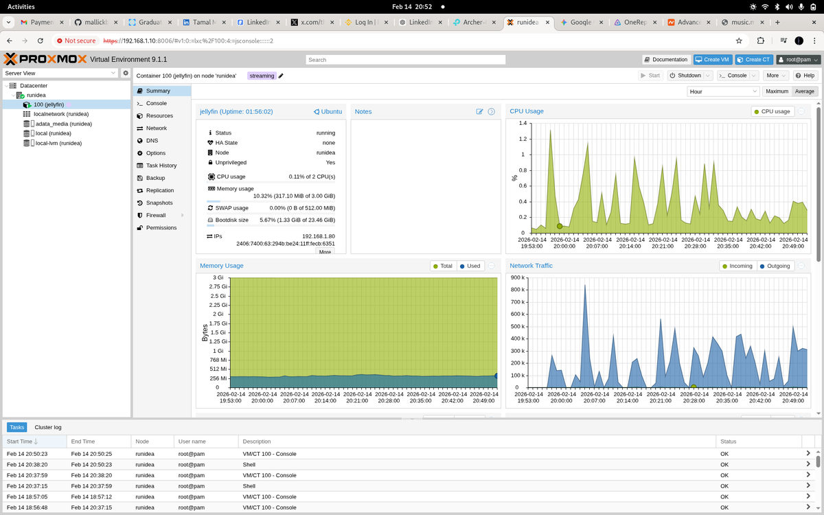Select local-lvm (runidea) storage
The height and width of the screenshot is (515, 824).
pyautogui.click(x=58, y=144)
